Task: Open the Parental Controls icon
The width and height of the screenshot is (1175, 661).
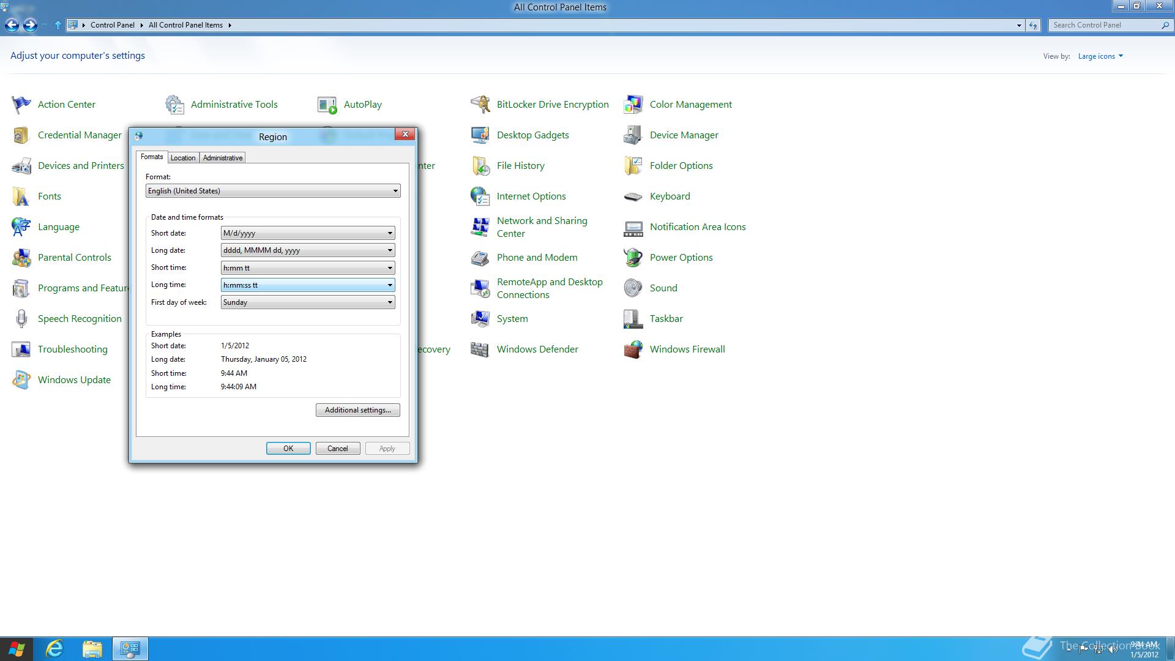Action: [21, 258]
